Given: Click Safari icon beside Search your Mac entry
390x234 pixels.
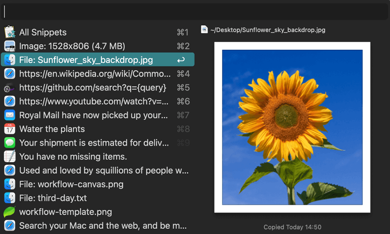Looking at the screenshot, I should 10,226.
